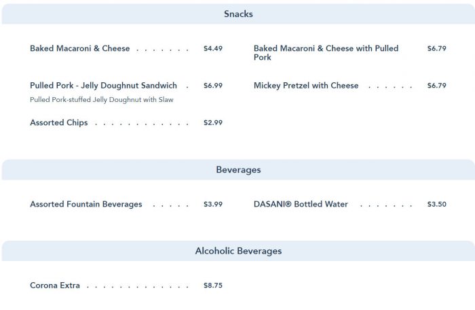The width and height of the screenshot is (475, 310).
Task: Pick Assorted Fountain Beverages
Action: [86, 205]
